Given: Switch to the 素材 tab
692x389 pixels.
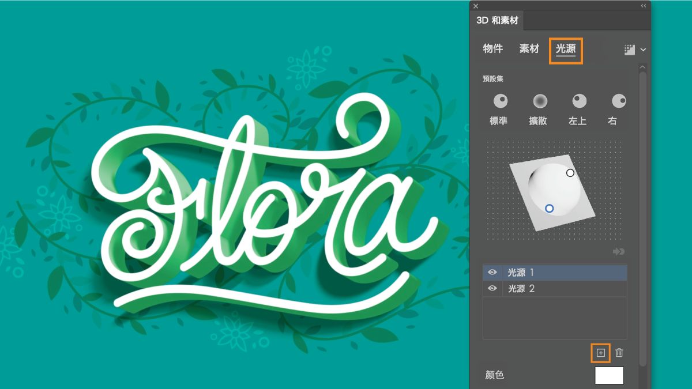Looking at the screenshot, I should (529, 49).
